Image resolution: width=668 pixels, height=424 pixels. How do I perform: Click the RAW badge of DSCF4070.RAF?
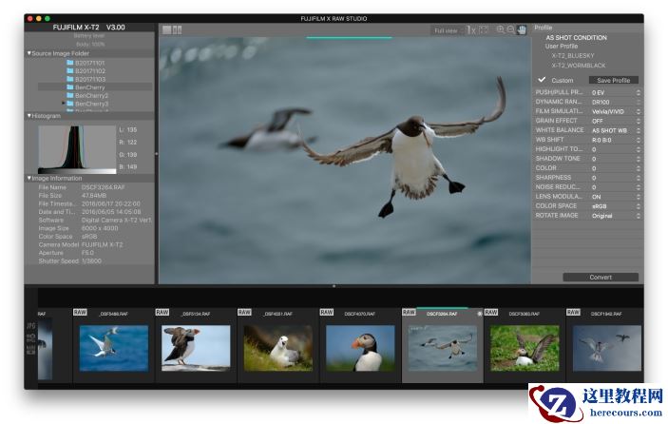point(326,313)
